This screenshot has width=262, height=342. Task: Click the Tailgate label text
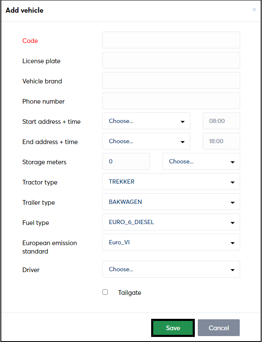click(130, 293)
